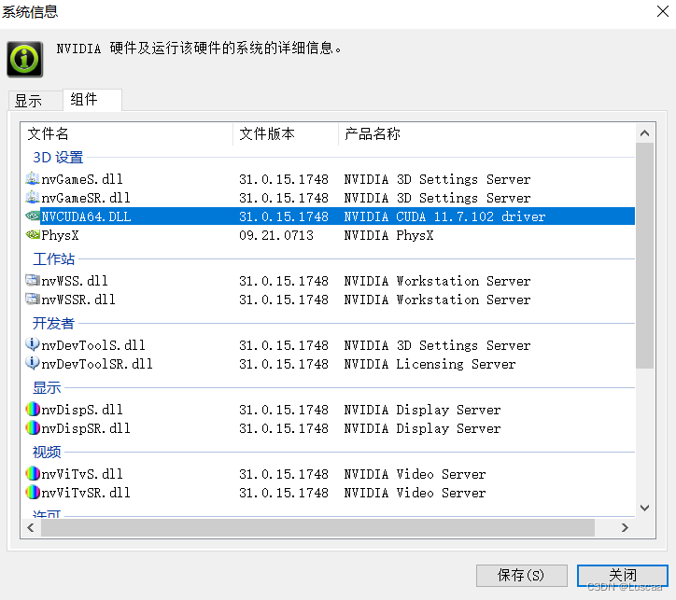Select the NVCUDA64.DLL file name
This screenshot has height=600, width=676.
(86, 216)
